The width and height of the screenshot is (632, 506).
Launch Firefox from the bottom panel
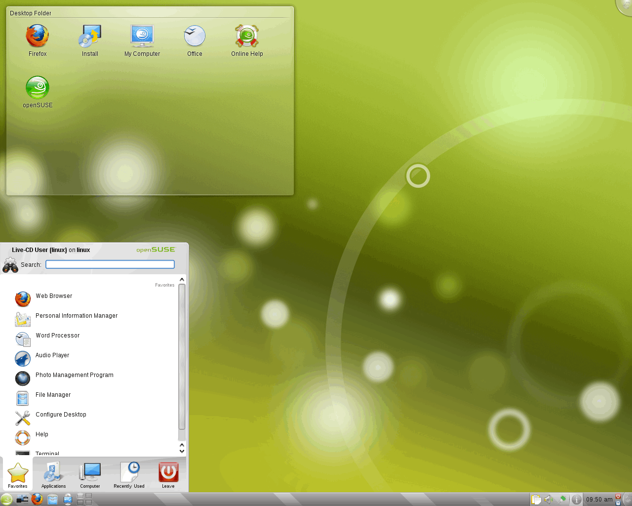pyautogui.click(x=37, y=499)
